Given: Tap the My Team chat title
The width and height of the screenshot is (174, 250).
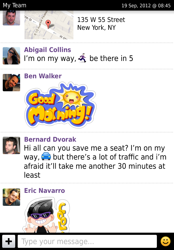Looking at the screenshot, I should pos(14,5).
